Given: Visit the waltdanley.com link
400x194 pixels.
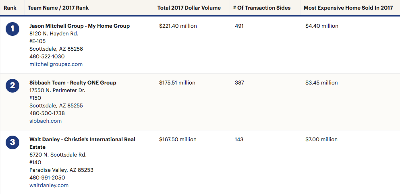Looking at the screenshot, I should (x=49, y=186).
